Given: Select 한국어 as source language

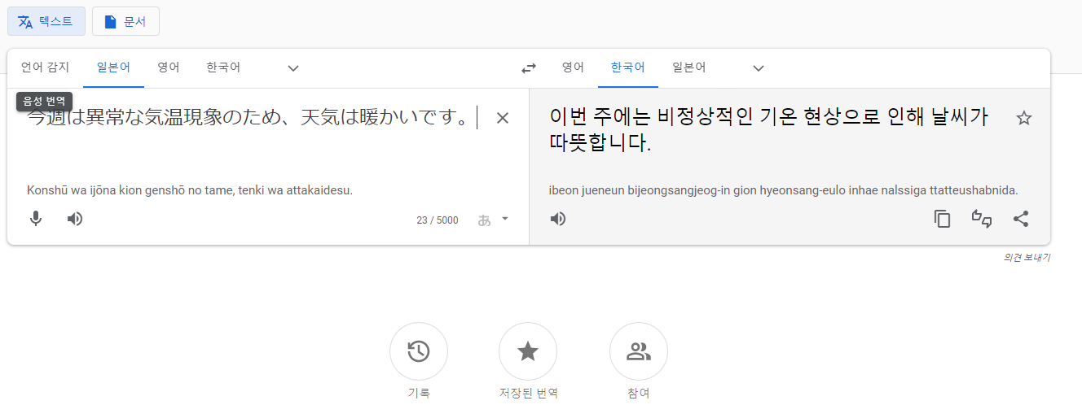Looking at the screenshot, I should coord(223,67).
